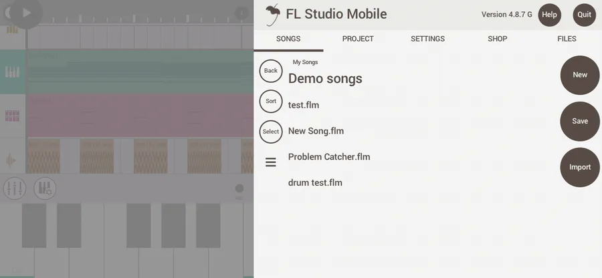Click the Save button

click(x=580, y=121)
